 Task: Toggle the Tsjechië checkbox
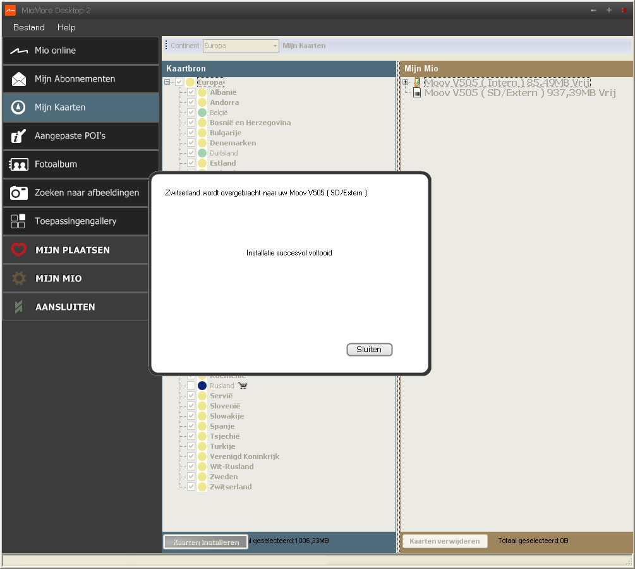point(191,436)
